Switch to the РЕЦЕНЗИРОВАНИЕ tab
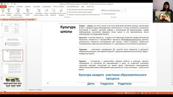Image resolution: width=173 pixels, height=97 pixels. (x=73, y=7)
